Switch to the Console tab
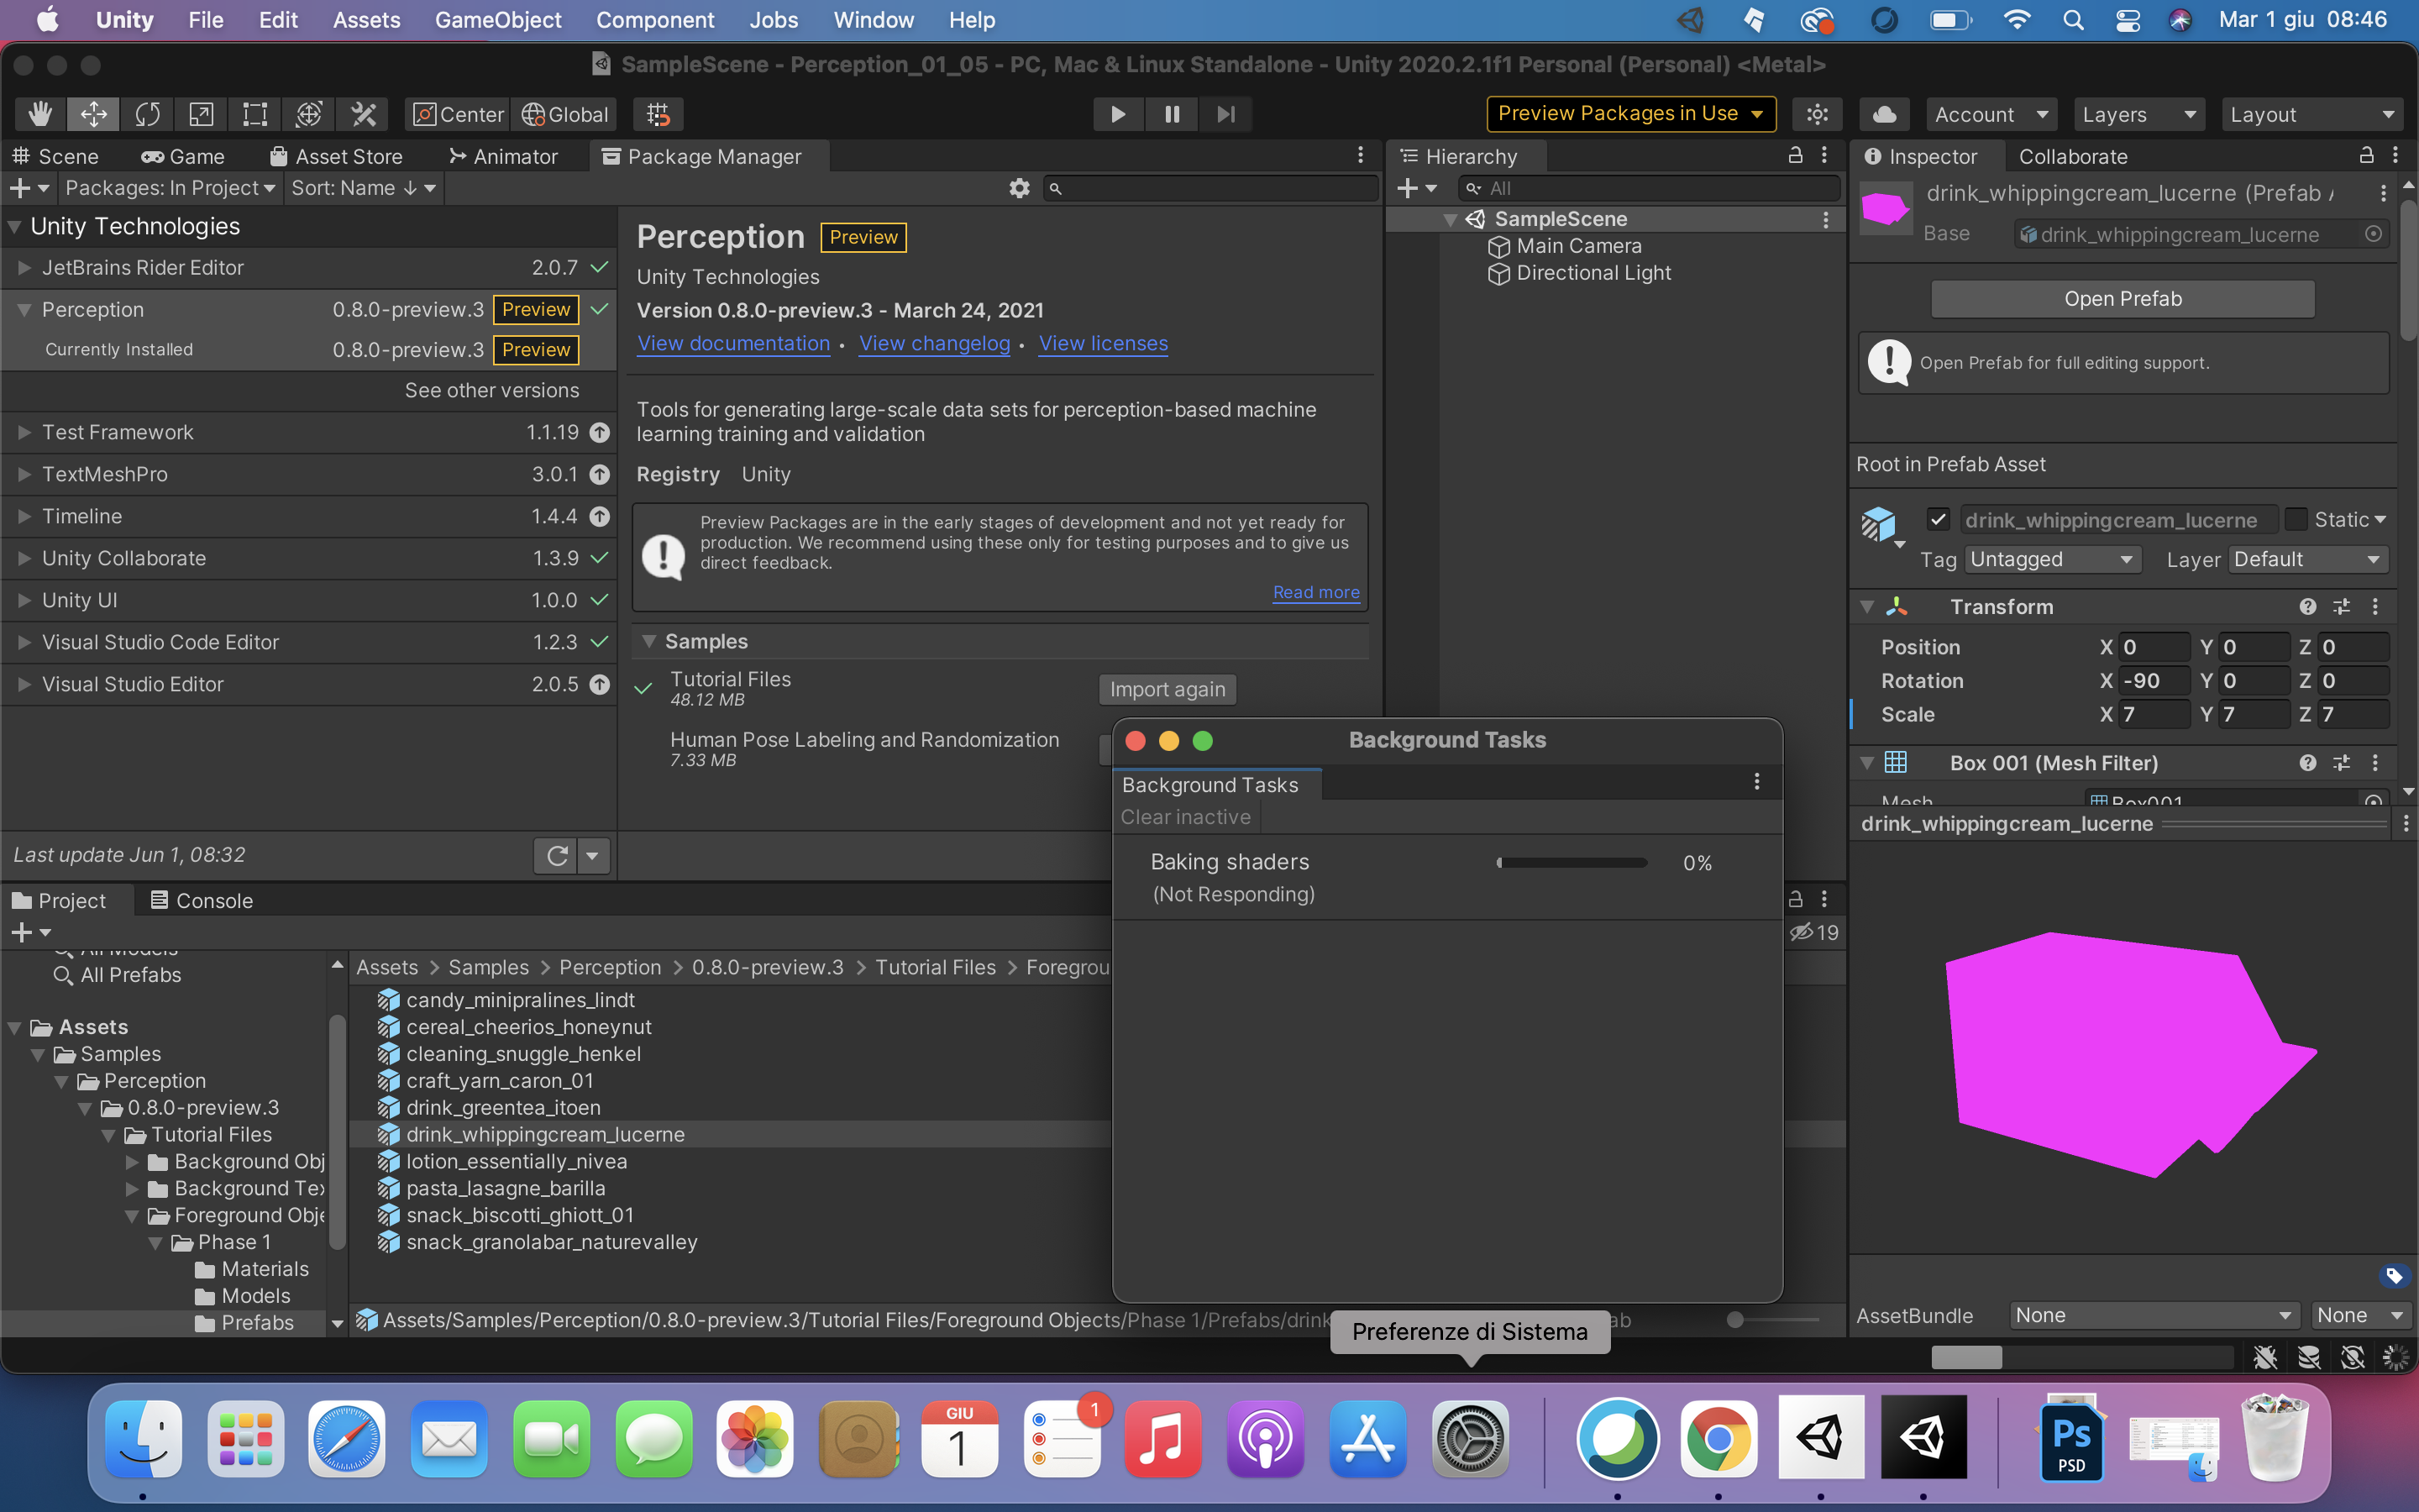 tap(200, 899)
